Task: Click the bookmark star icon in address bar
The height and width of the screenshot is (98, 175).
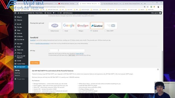Action: point(148,7)
